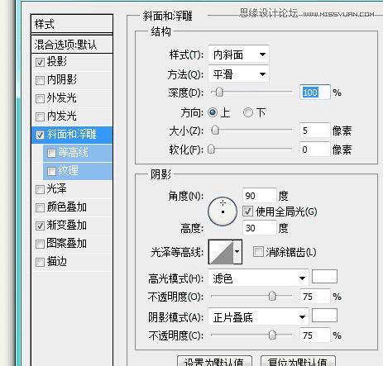Enable the 光泽 satin checkbox
This screenshot has height=366, width=383.
point(40,189)
